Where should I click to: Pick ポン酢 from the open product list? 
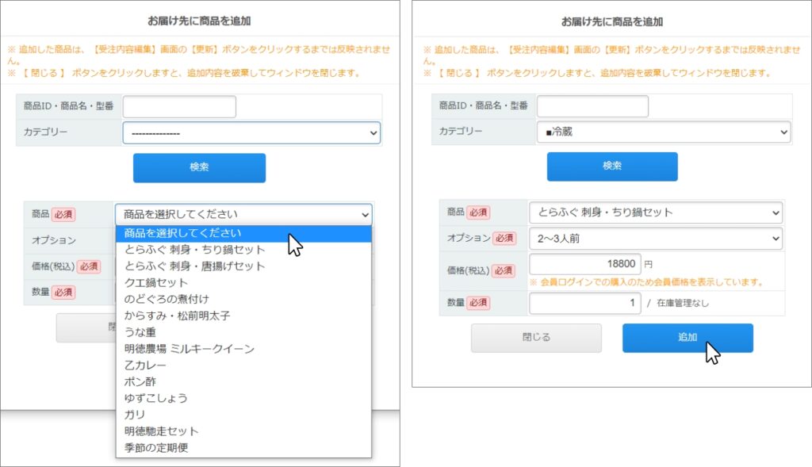(x=140, y=381)
